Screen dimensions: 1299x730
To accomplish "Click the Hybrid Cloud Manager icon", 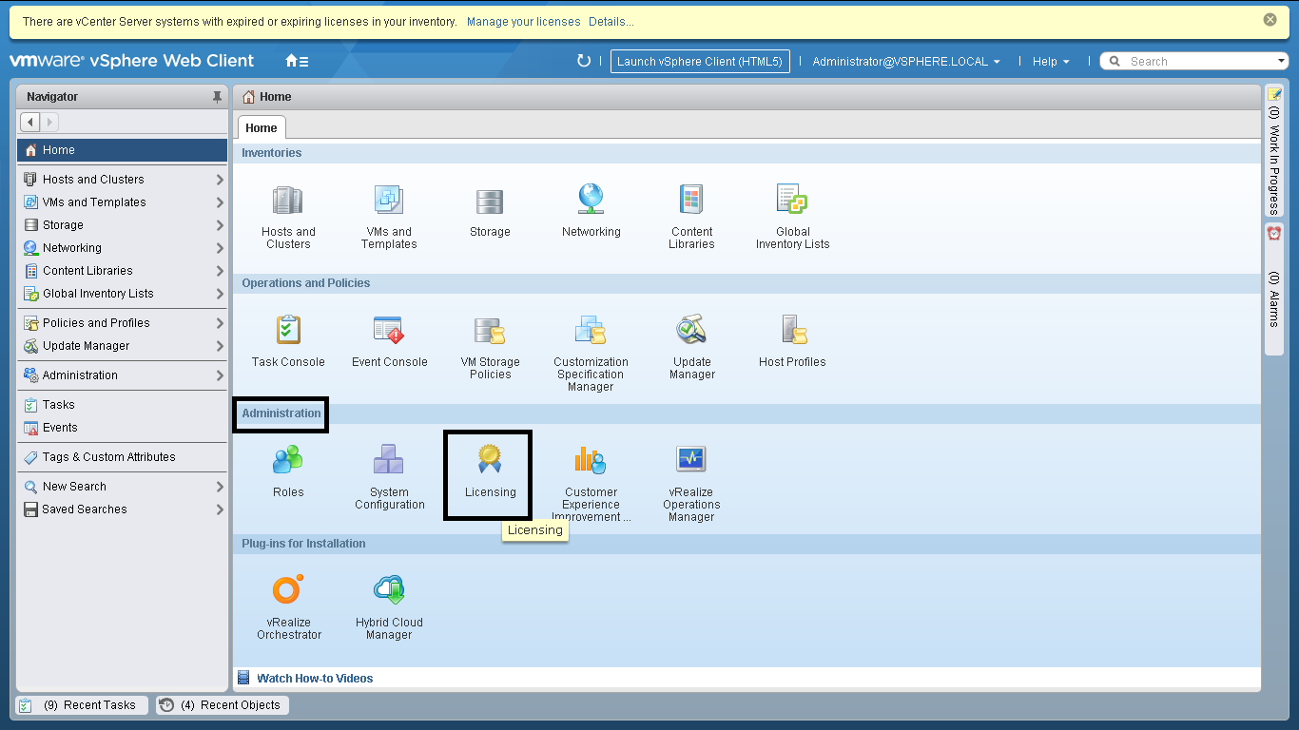I will pos(389,590).
